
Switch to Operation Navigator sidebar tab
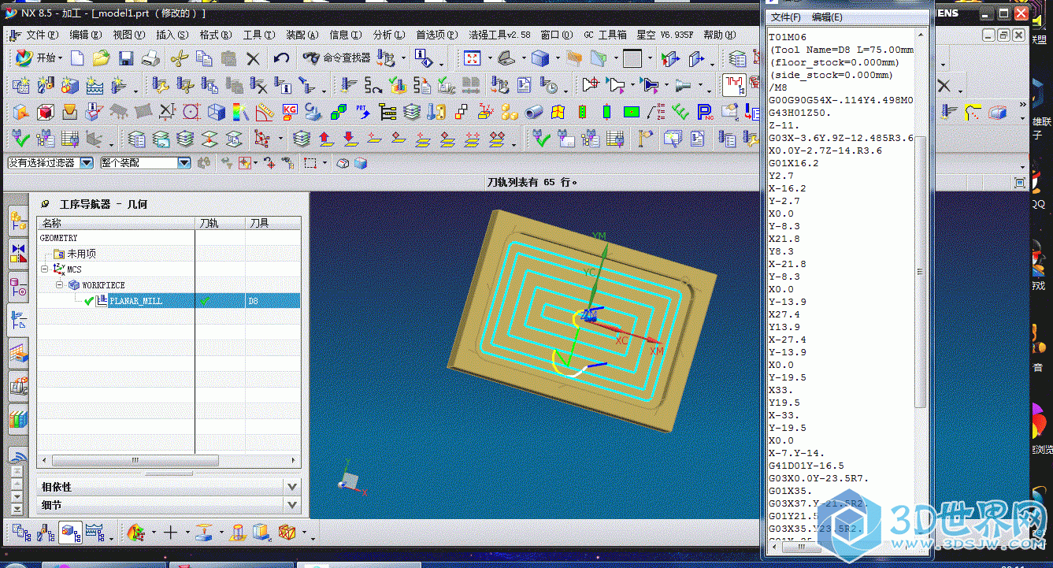click(18, 319)
